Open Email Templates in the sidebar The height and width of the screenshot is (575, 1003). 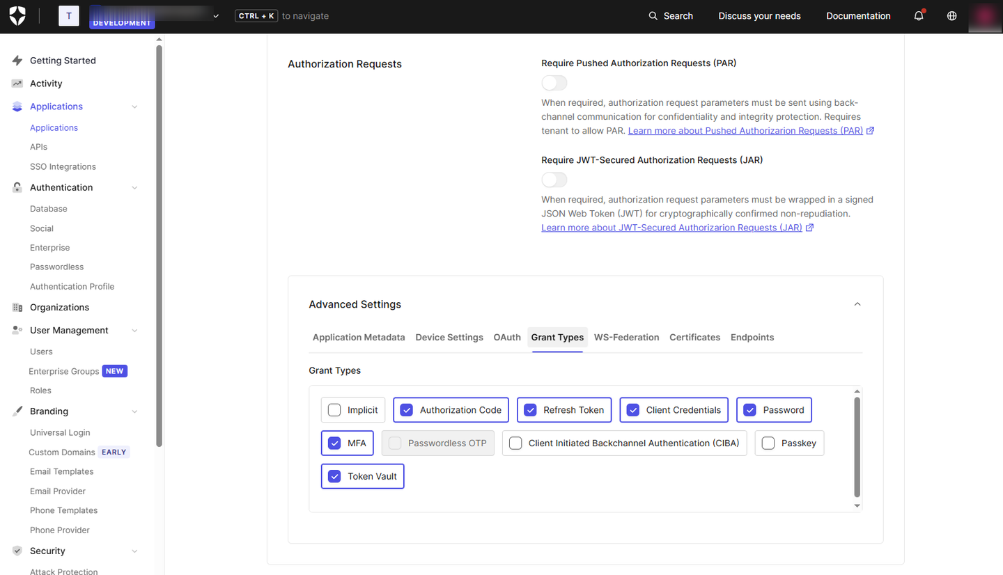62,471
